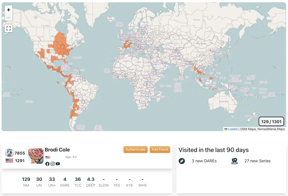Click the DARE stat showing 4
Image resolution: width=288 pixels, height=196 pixels.
click(x=65, y=182)
